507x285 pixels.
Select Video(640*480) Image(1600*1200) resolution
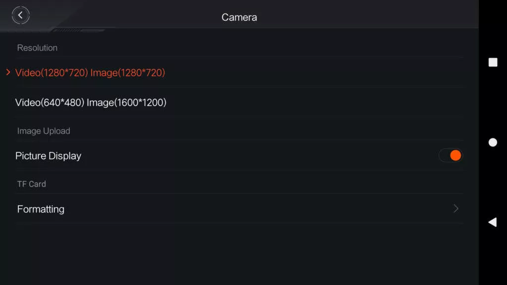click(x=239, y=102)
